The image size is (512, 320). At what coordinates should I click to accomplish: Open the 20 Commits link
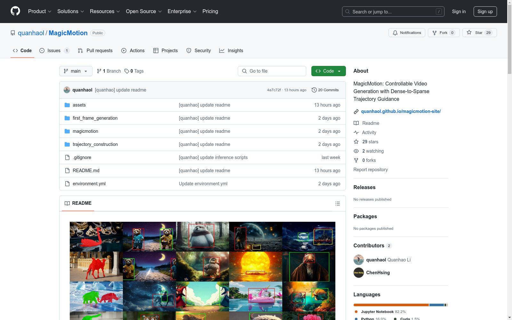pyautogui.click(x=325, y=90)
